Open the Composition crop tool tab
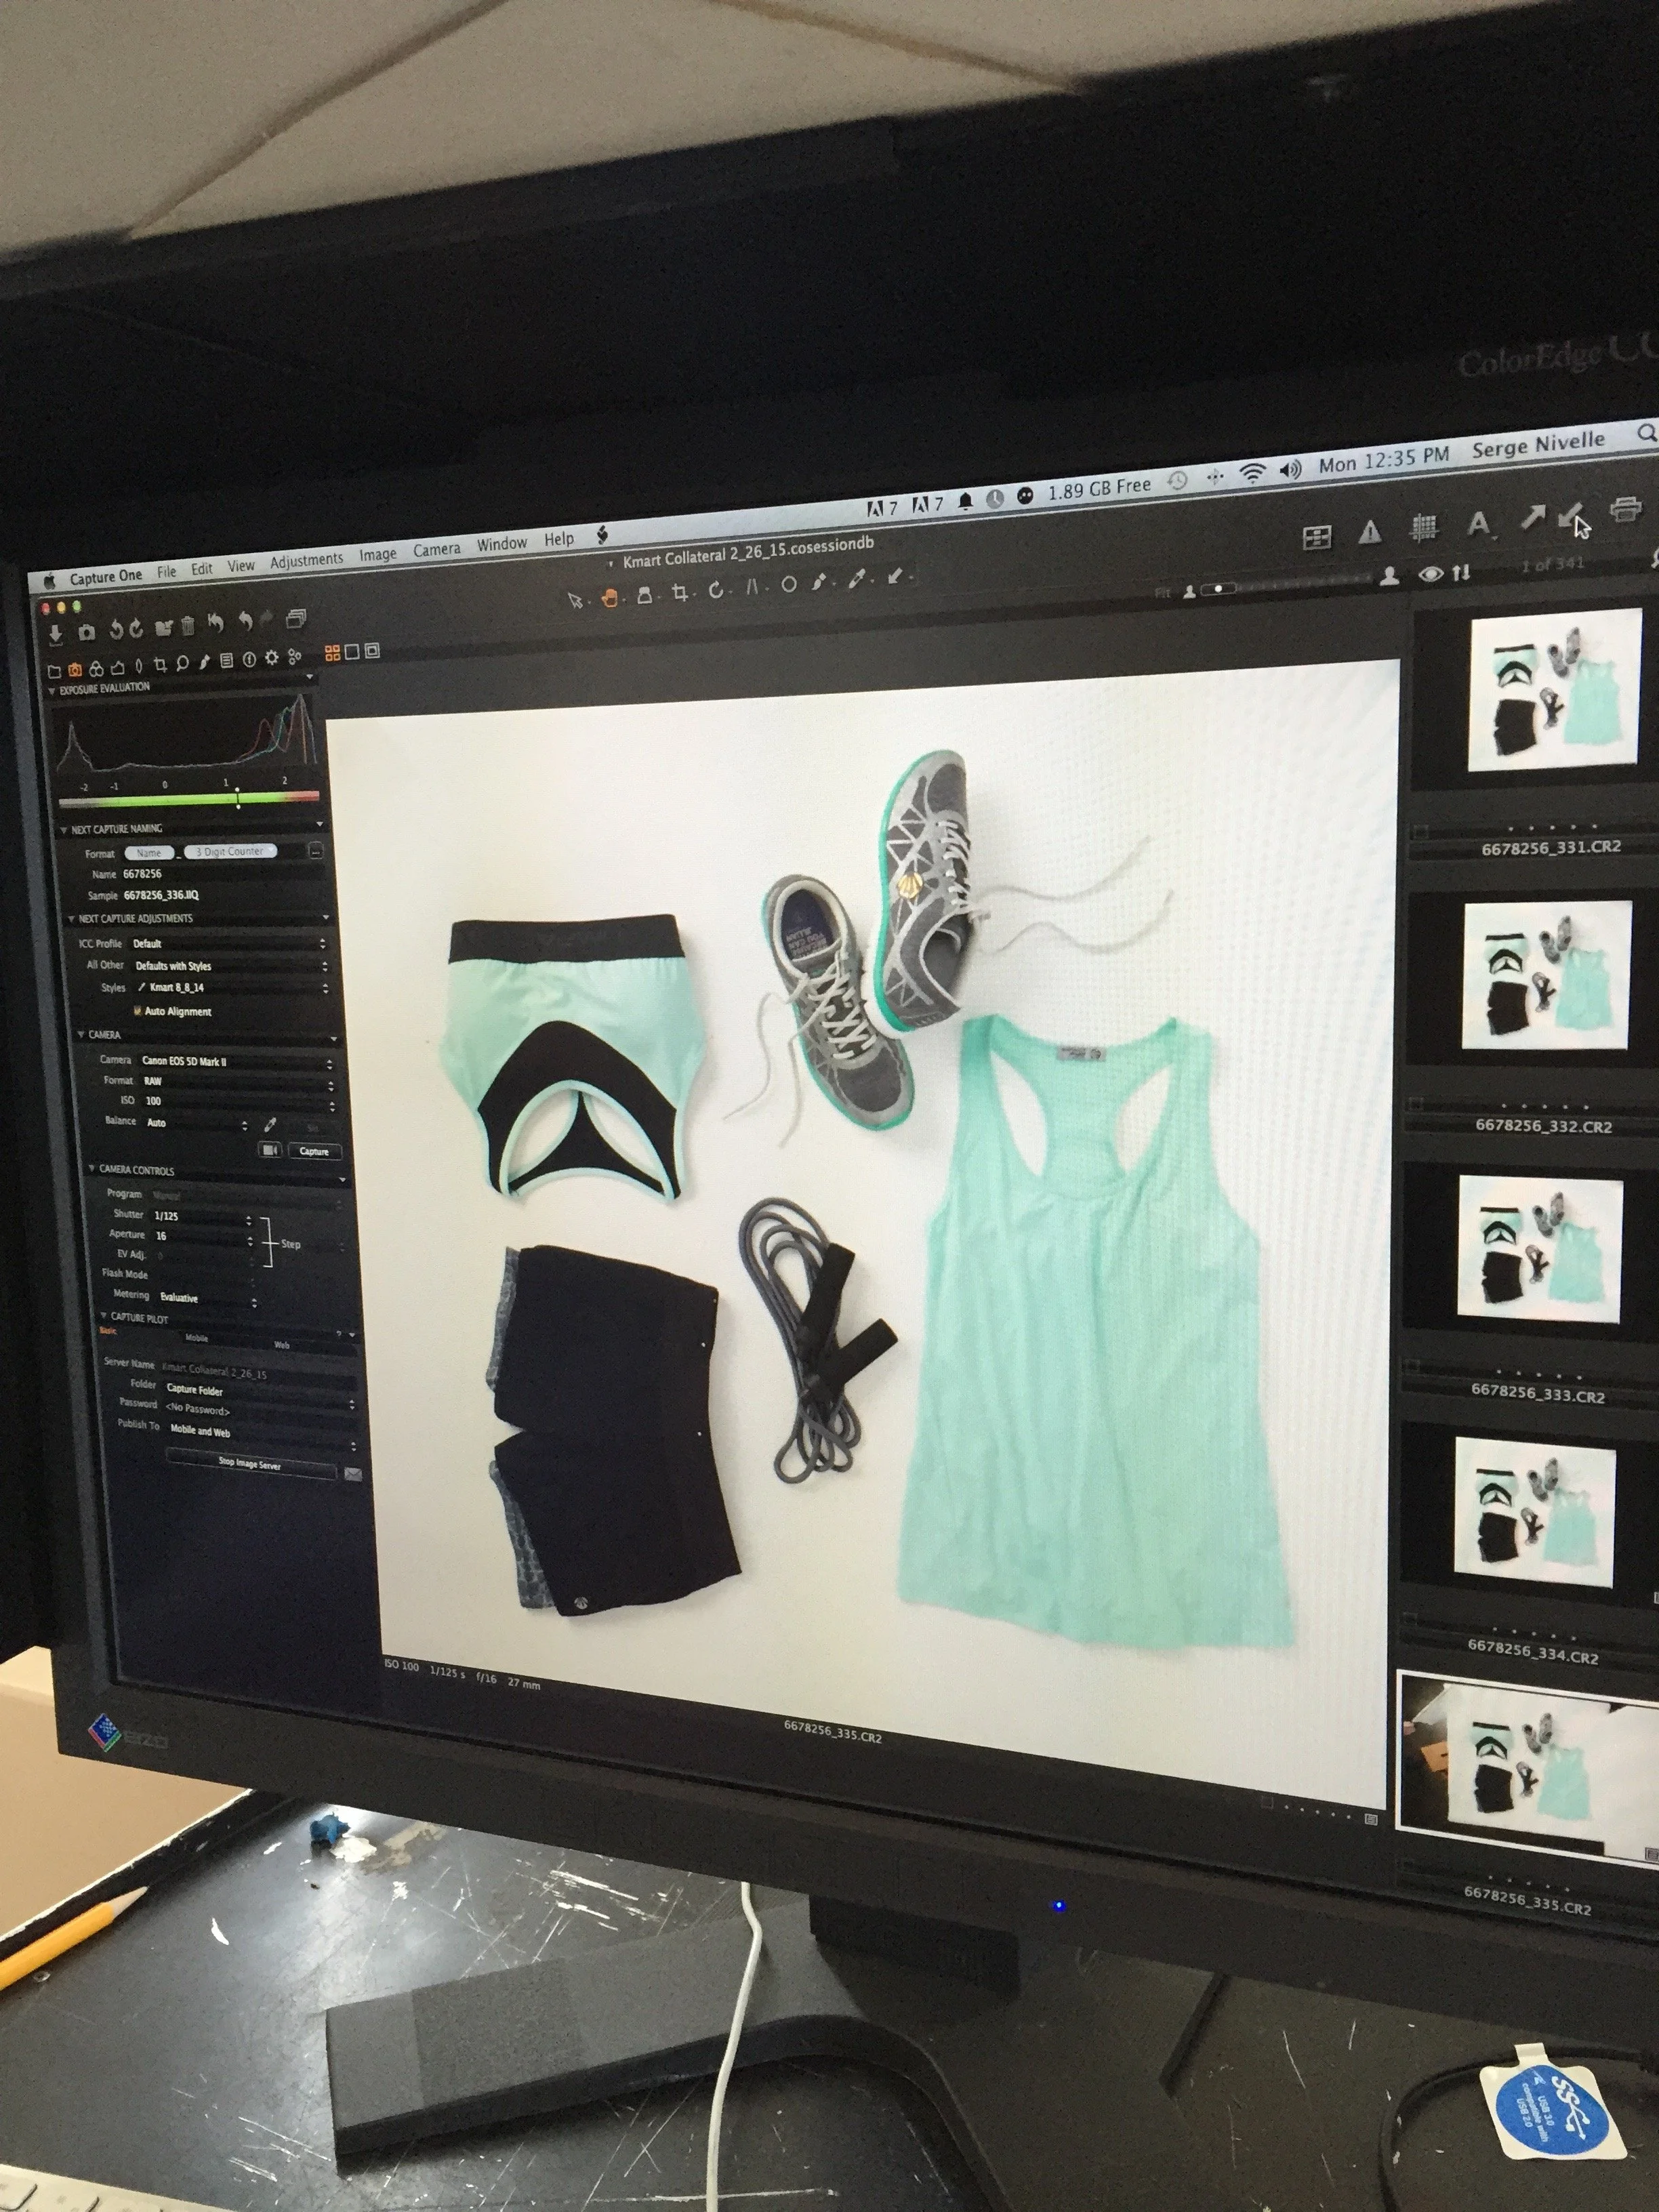 click(160, 665)
